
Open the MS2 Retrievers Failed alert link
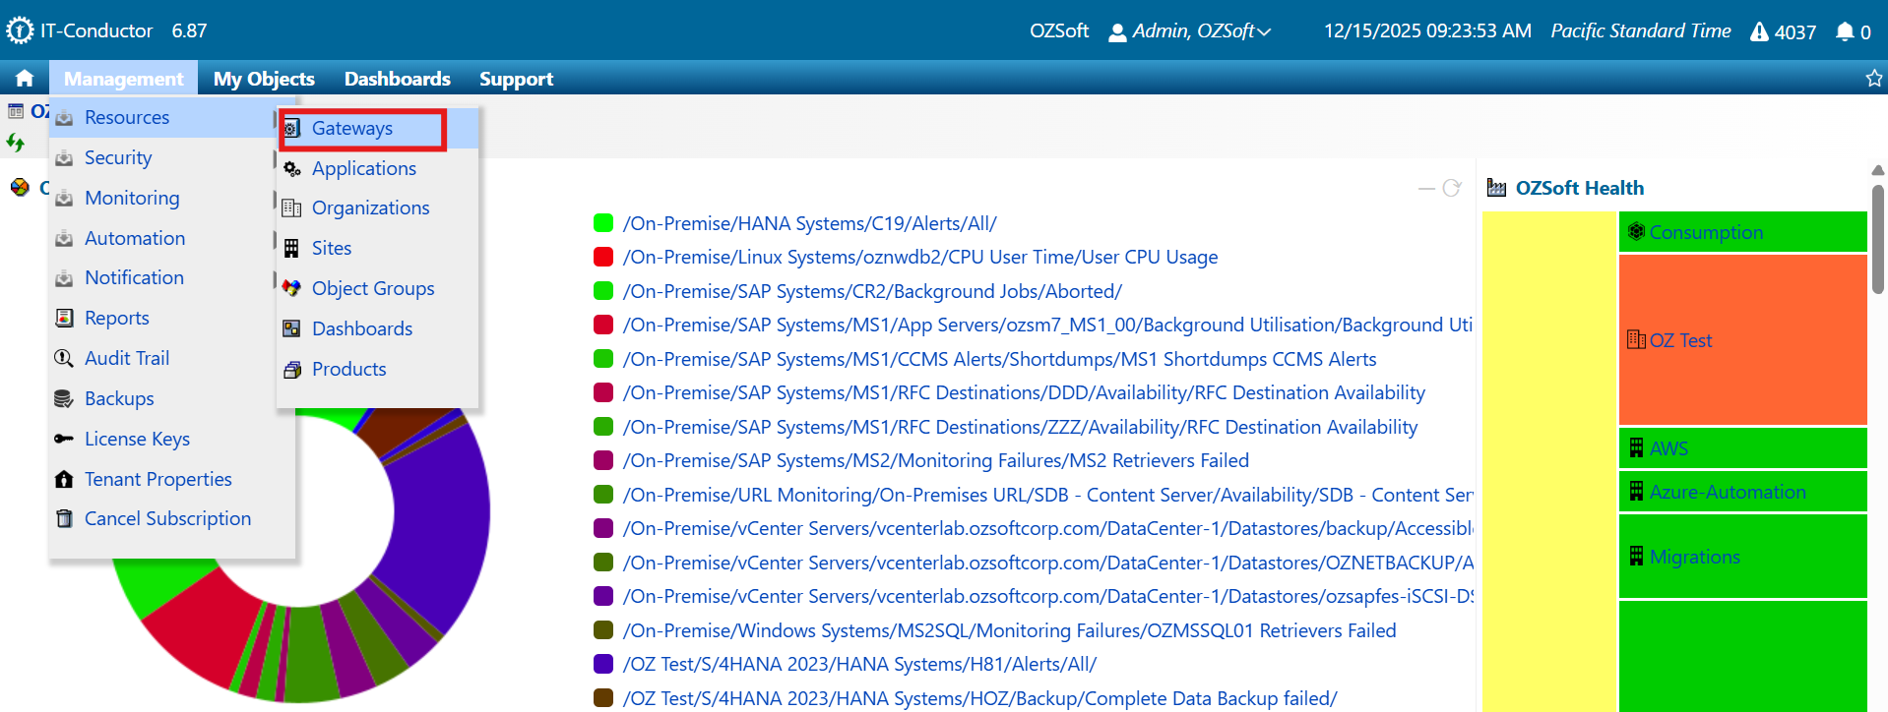935,460
